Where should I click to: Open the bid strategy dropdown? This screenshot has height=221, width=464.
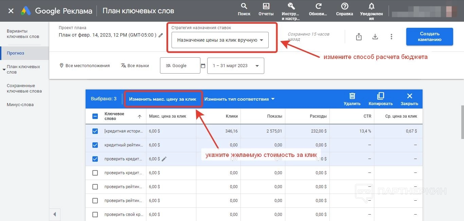tap(220, 40)
